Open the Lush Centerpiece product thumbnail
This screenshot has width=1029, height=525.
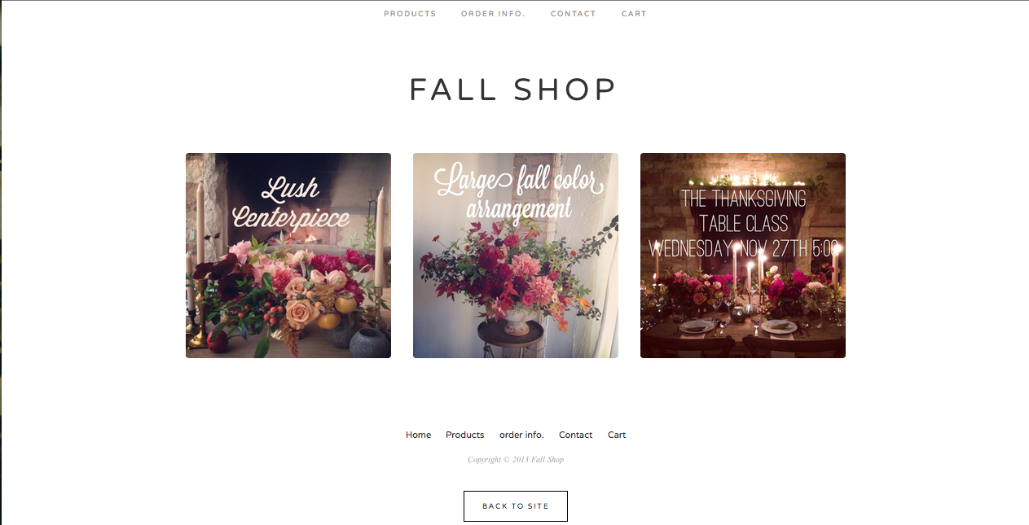[x=288, y=256]
